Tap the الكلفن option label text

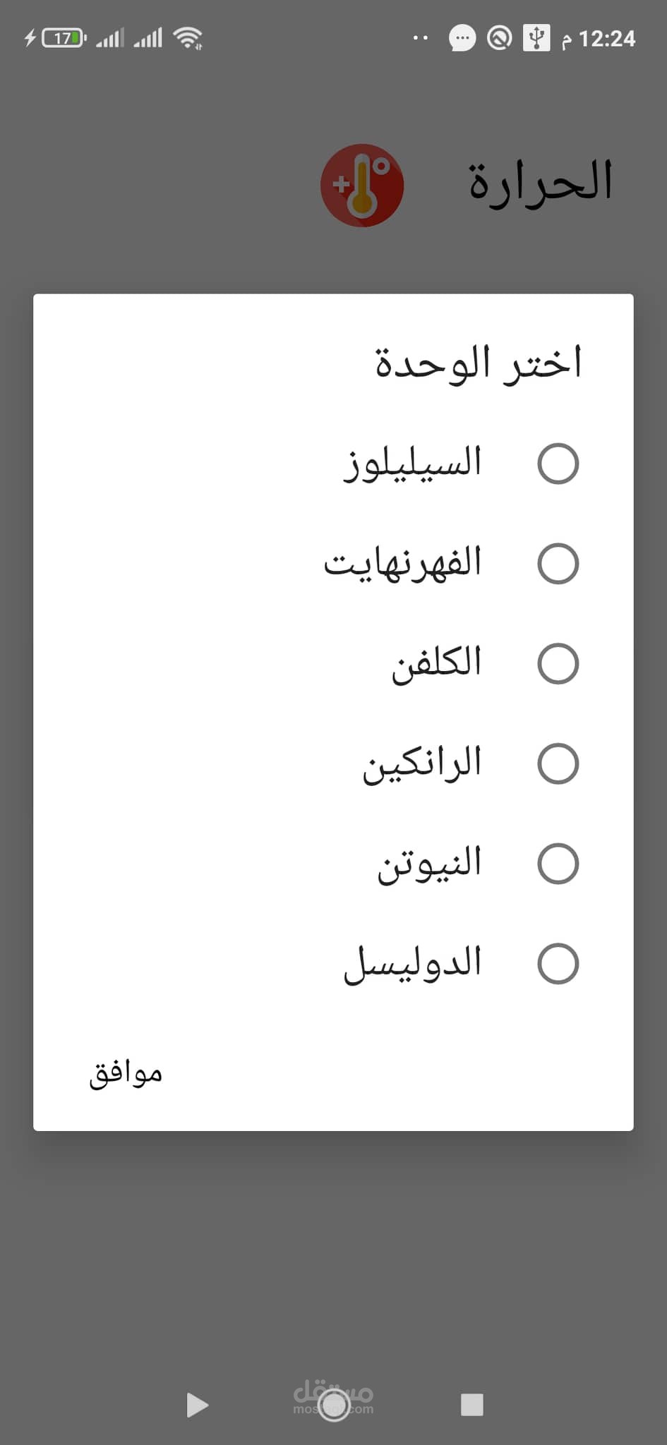tap(437, 663)
